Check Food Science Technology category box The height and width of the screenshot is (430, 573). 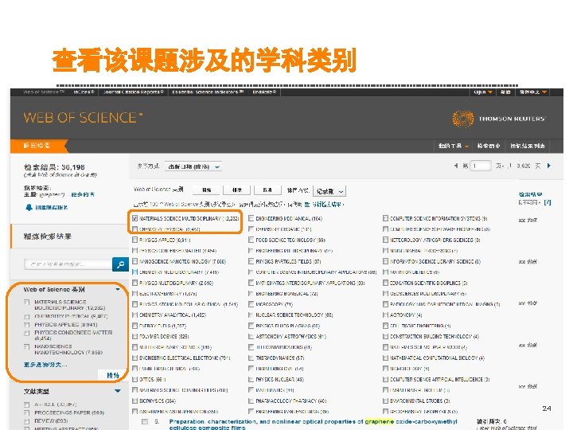coord(251,240)
